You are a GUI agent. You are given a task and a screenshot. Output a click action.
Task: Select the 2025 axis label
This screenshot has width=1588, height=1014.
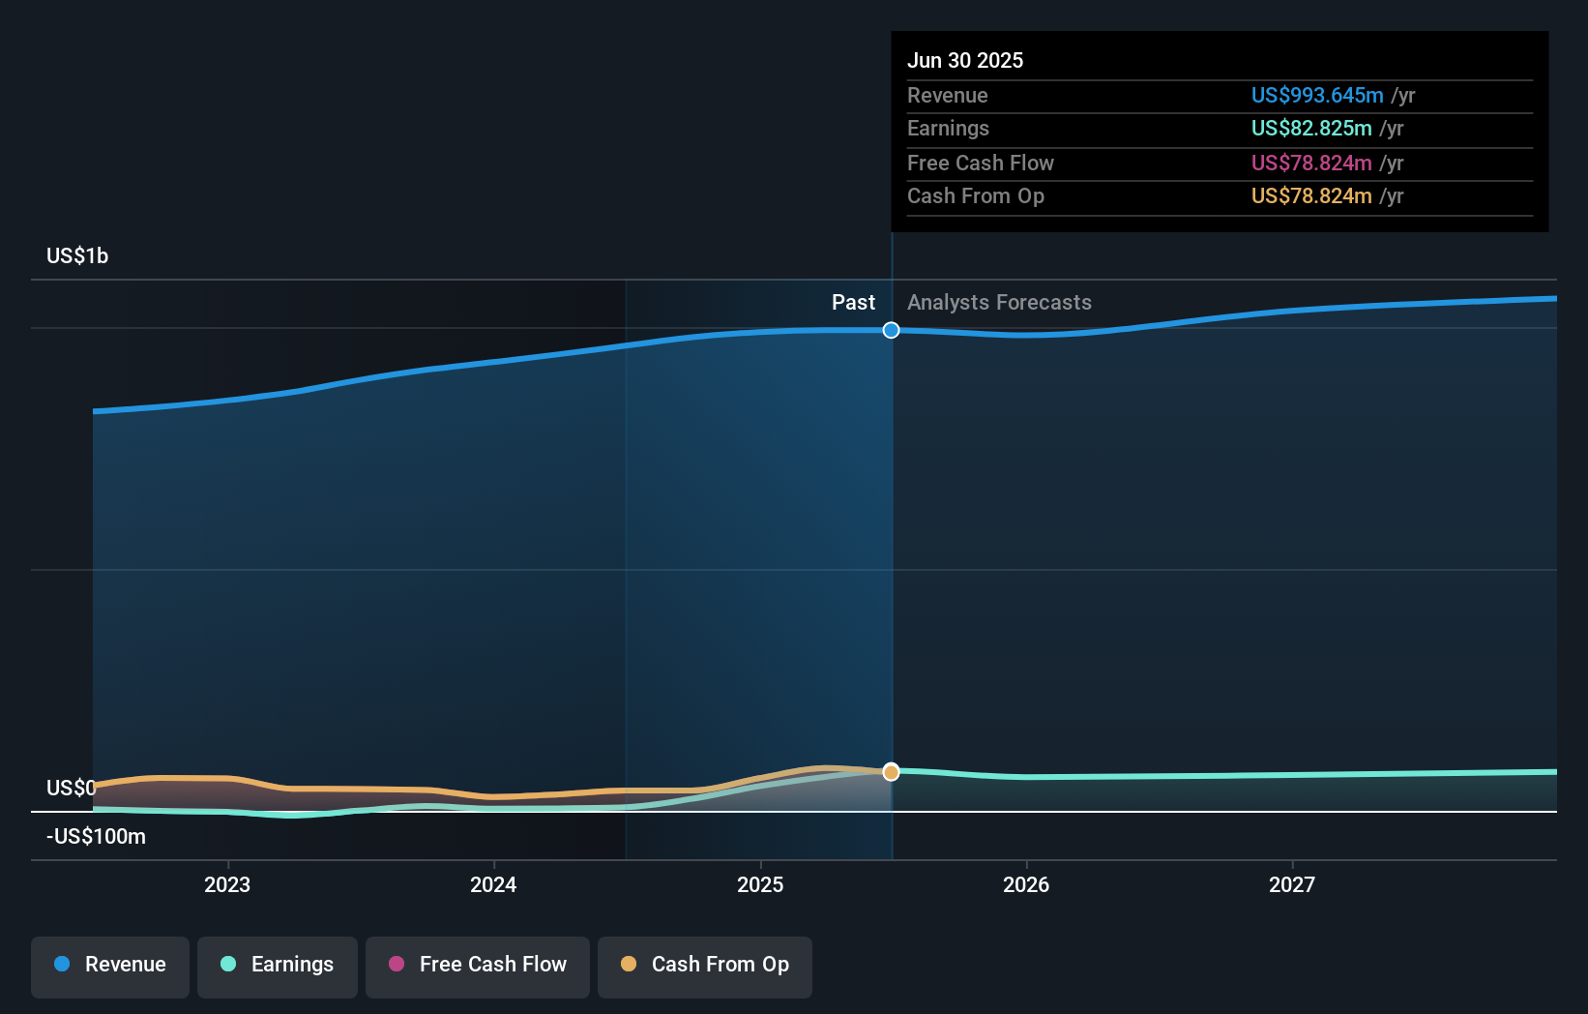(761, 883)
